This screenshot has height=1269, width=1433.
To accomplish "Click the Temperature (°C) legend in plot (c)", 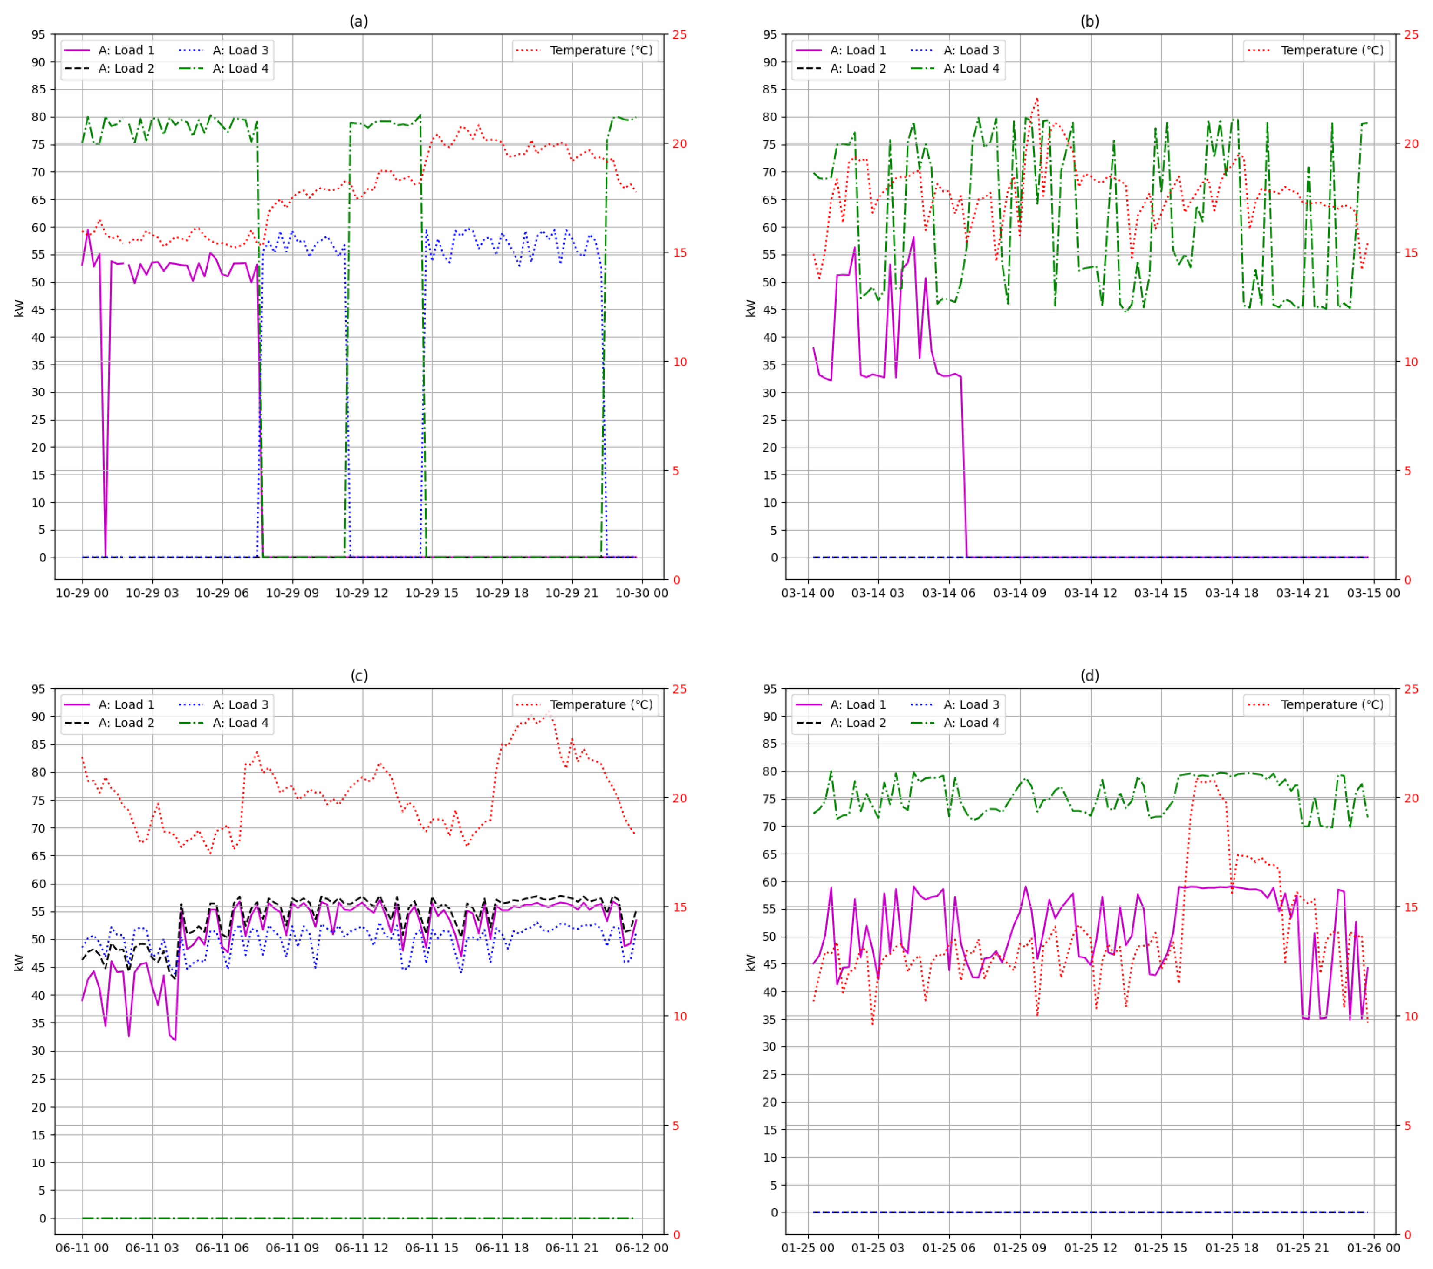I will tap(601, 705).
